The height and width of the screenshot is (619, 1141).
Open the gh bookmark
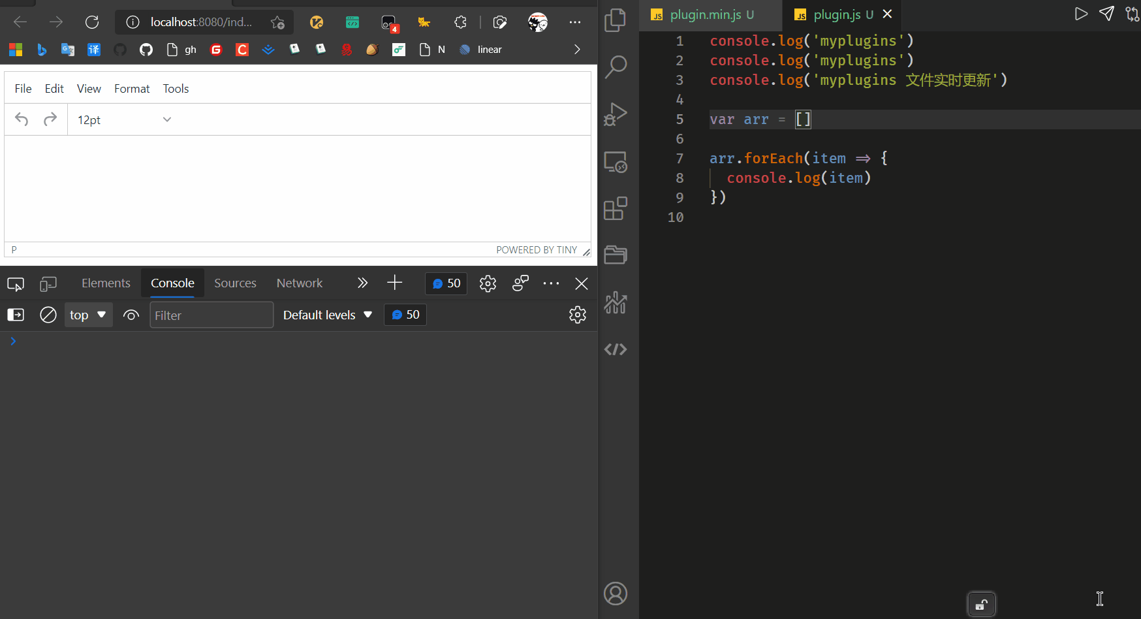[x=181, y=50]
